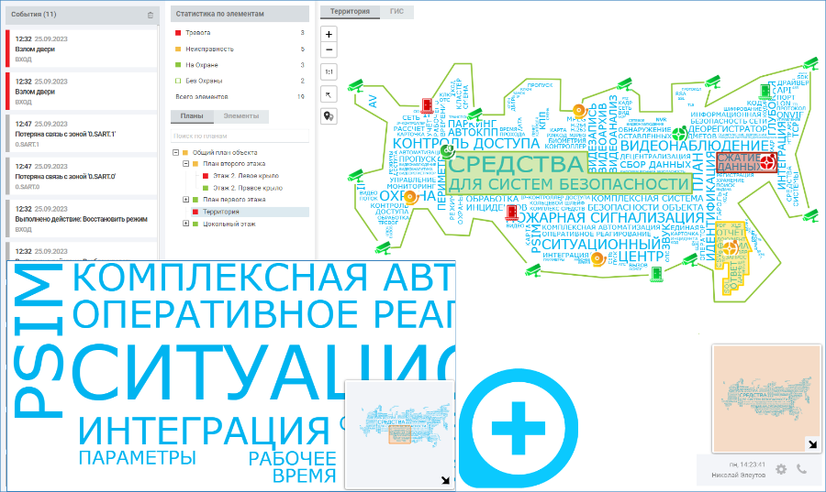Click peach minimap thumbnail above user name
This screenshot has width=826, height=492.
pyautogui.click(x=766, y=399)
